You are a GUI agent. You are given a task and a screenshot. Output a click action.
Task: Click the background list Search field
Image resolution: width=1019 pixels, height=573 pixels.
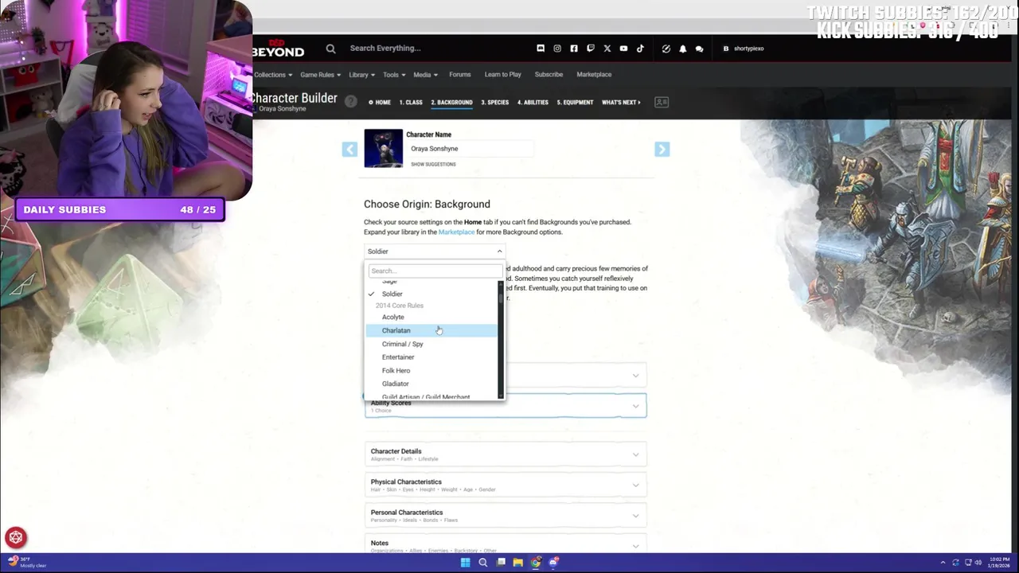(x=435, y=271)
